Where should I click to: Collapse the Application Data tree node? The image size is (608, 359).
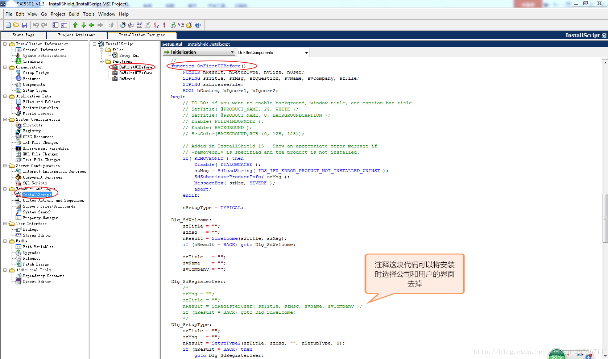[5, 96]
